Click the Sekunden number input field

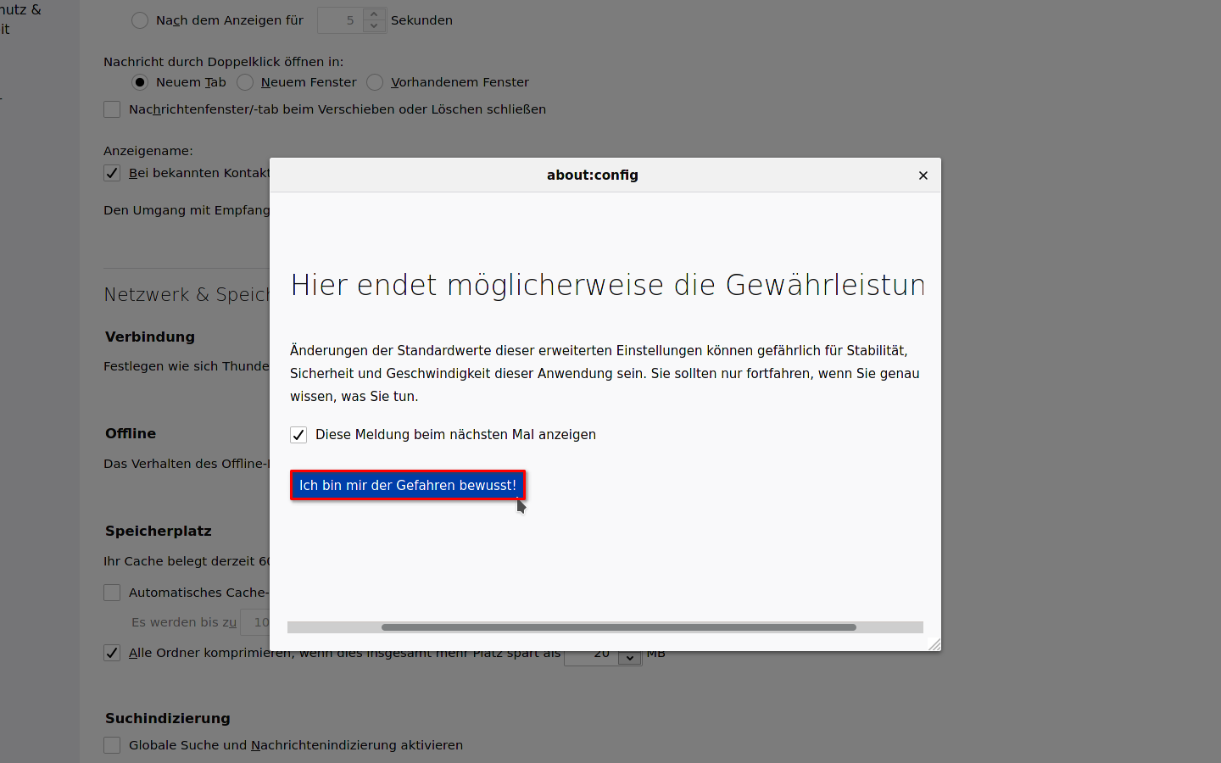[340, 20]
